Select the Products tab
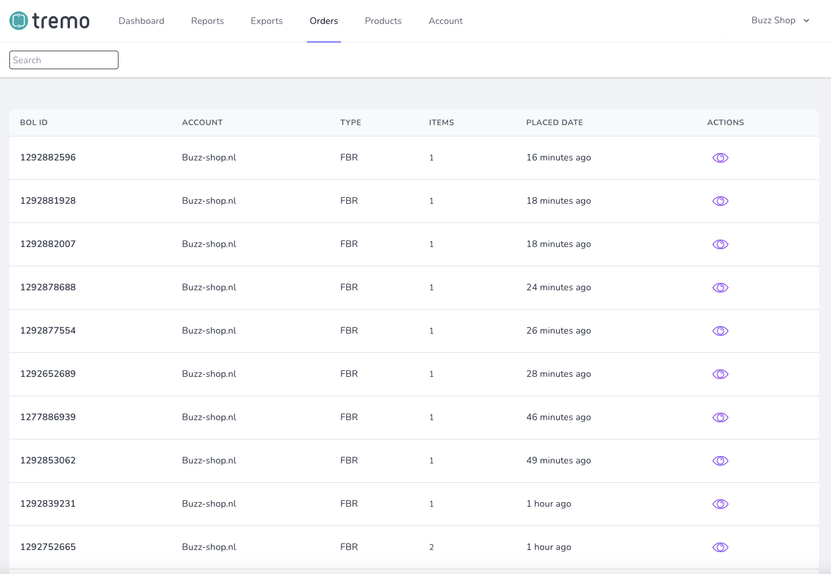 click(383, 21)
